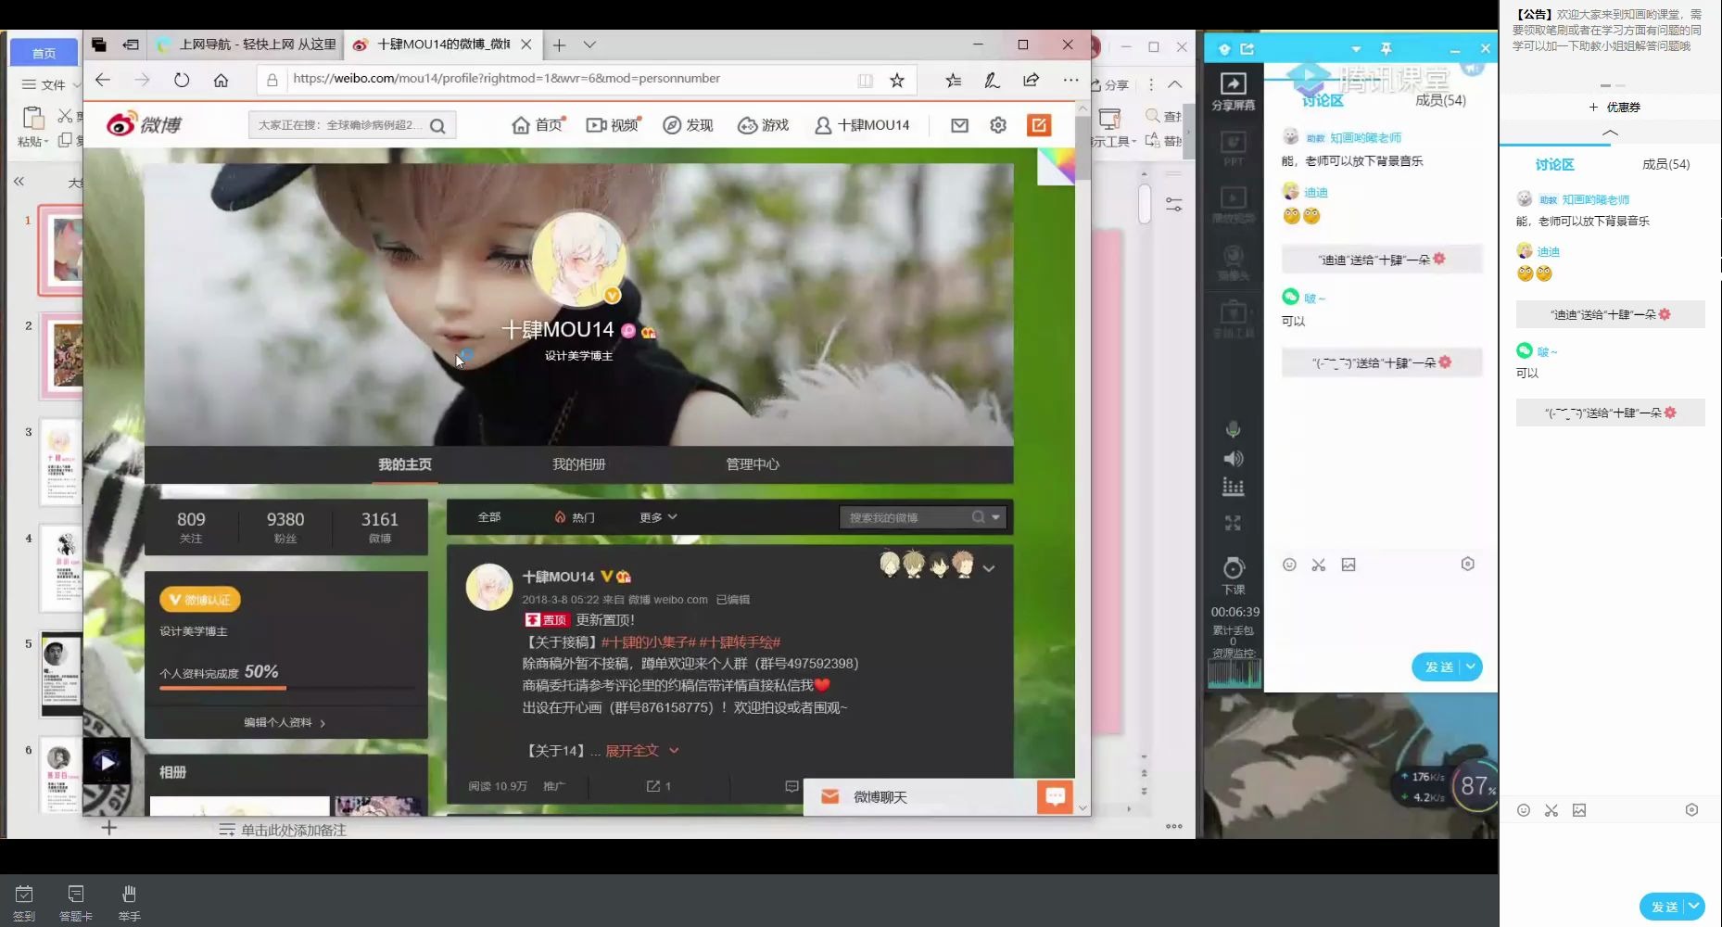Open browser web notes pen icon
This screenshot has height=927, width=1722.
tap(992, 81)
